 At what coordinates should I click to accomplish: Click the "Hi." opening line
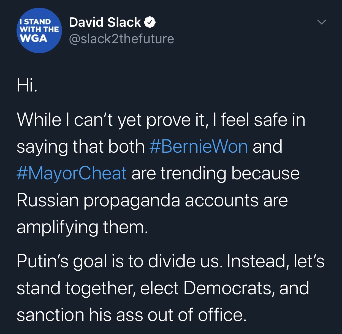(x=27, y=85)
